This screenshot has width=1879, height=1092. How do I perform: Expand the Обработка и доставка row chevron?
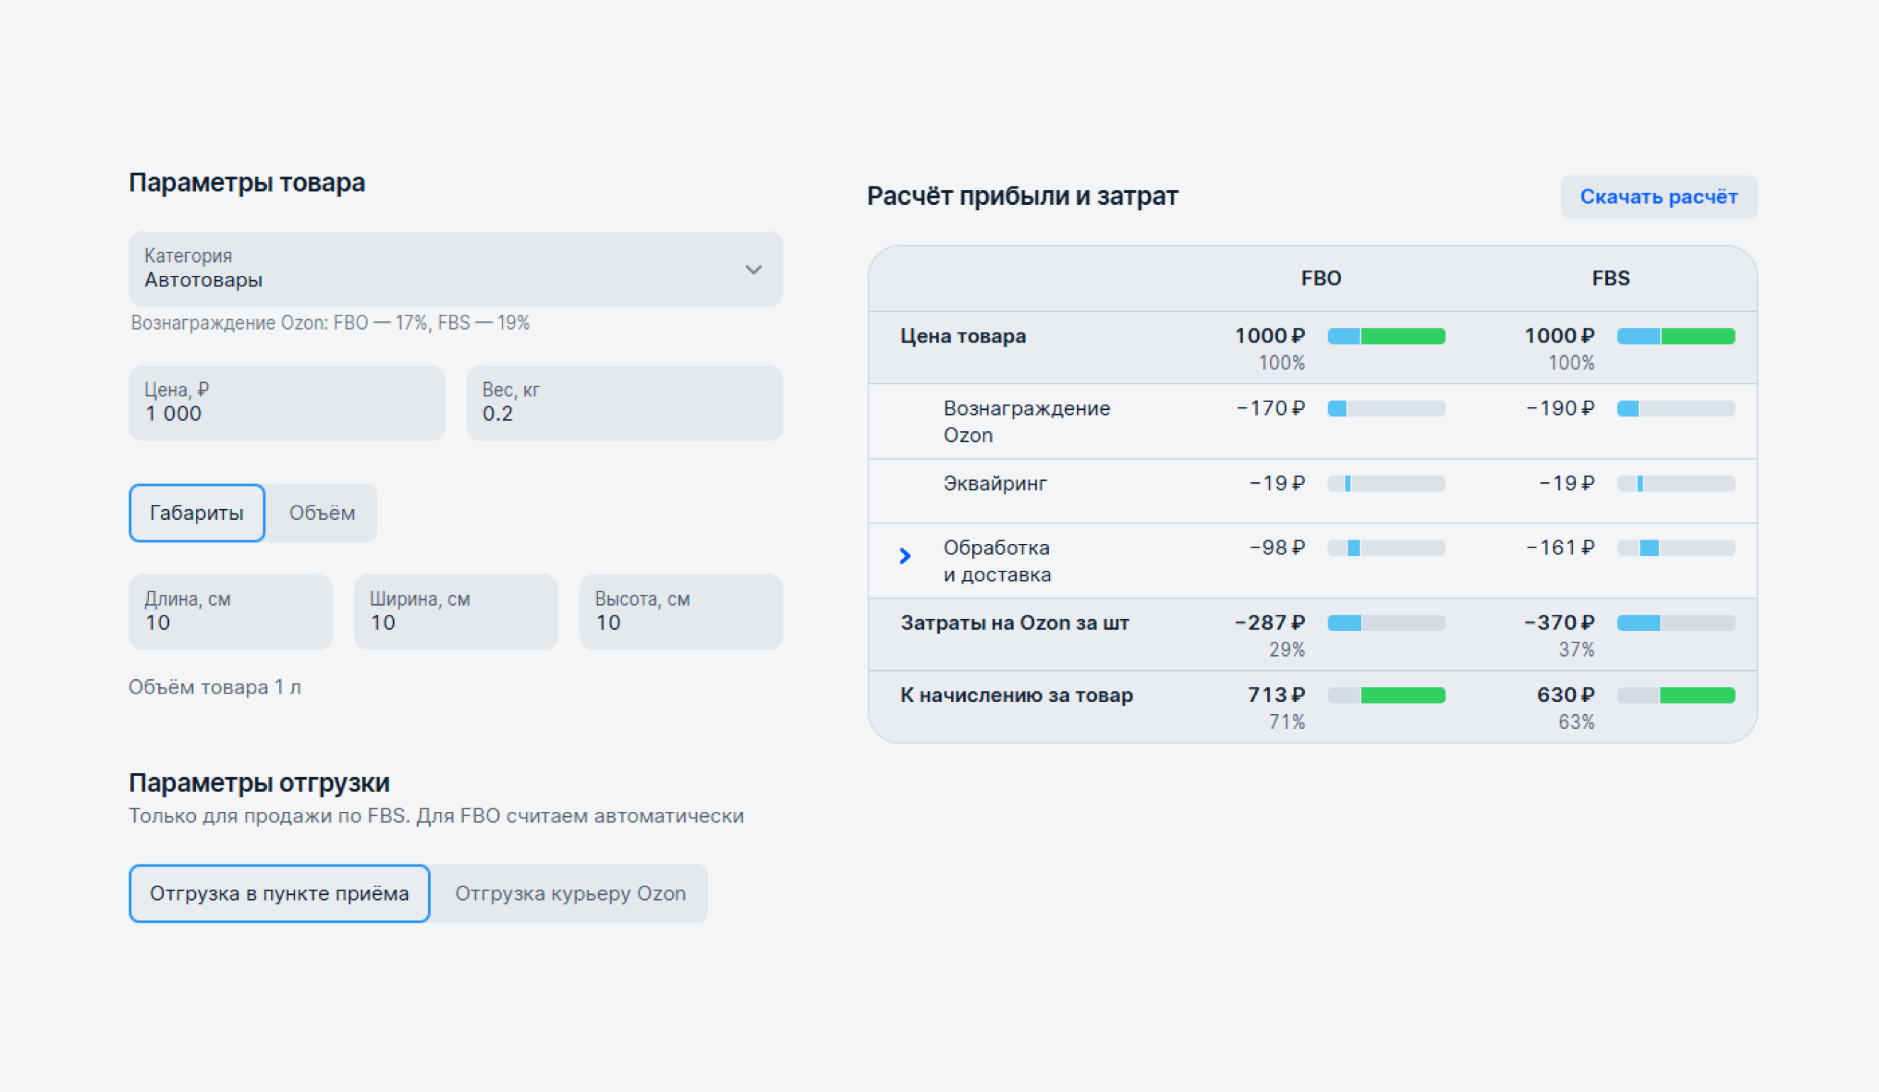click(905, 556)
